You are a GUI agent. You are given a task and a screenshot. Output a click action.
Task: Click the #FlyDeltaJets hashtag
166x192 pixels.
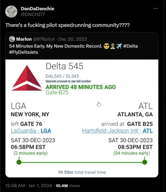click(x=23, y=52)
